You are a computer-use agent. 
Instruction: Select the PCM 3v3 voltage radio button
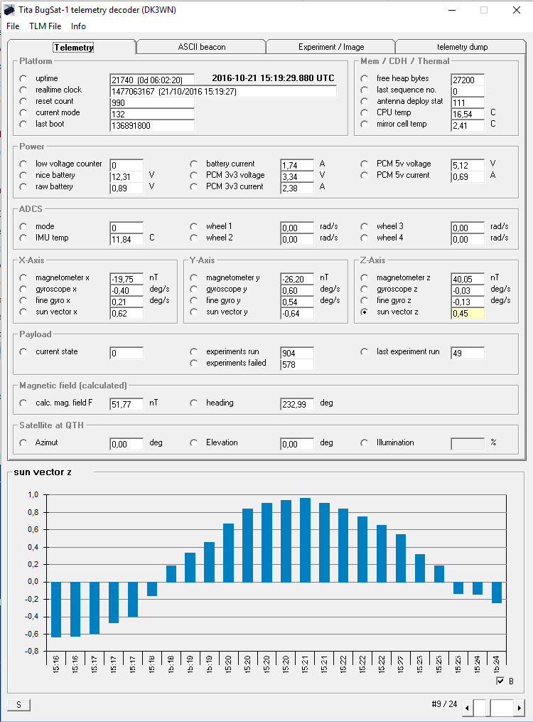(x=193, y=176)
